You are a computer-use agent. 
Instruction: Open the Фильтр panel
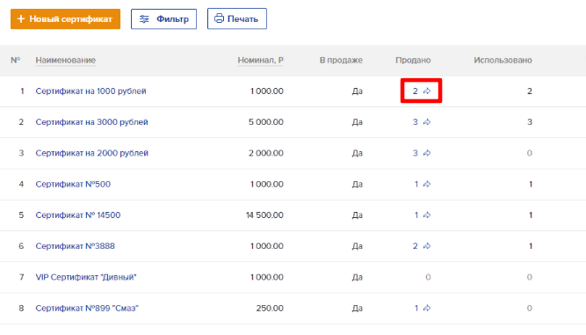coord(163,19)
